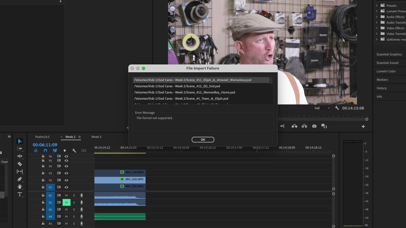Select the Pen tool
This screenshot has height=228, width=406.
coord(20,179)
